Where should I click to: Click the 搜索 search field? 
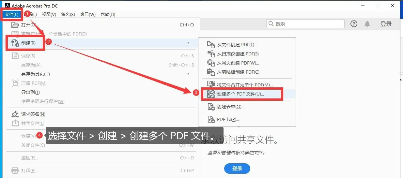click(305, 24)
